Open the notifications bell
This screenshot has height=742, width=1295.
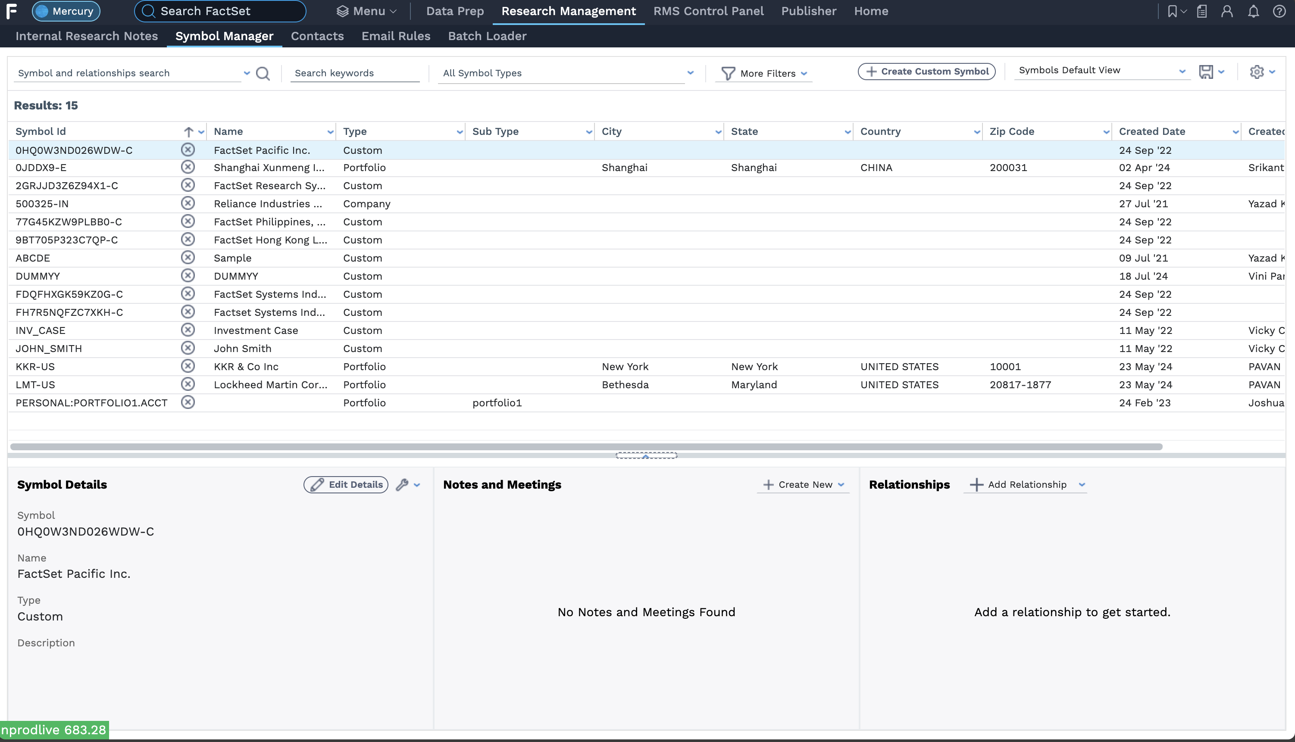1253,11
